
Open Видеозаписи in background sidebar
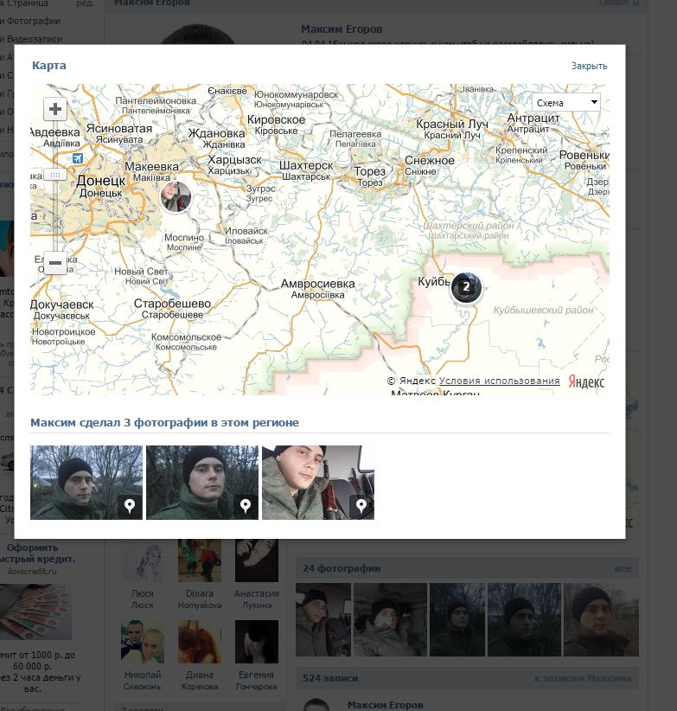35,39
